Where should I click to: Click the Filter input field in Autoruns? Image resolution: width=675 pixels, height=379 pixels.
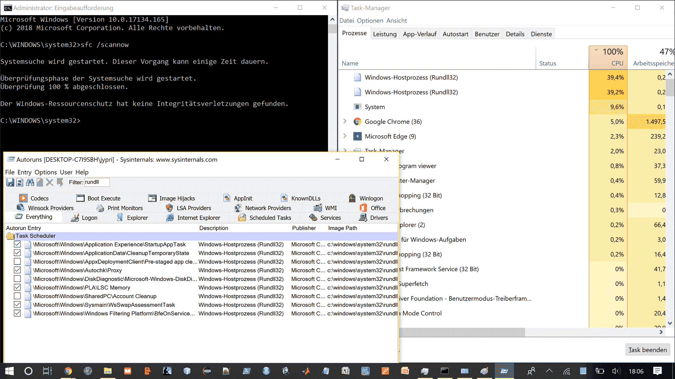pos(97,182)
